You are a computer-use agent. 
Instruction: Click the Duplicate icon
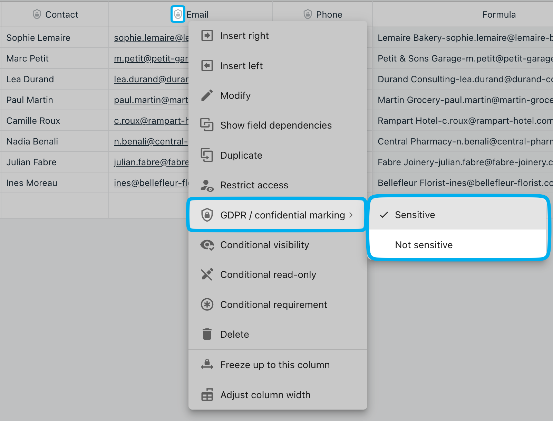point(207,155)
